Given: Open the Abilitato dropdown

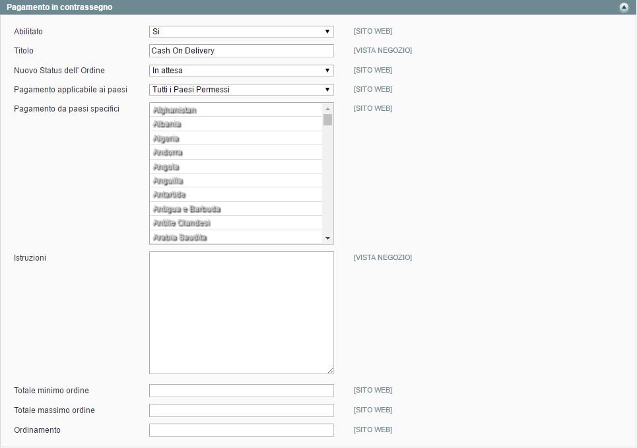Looking at the screenshot, I should pos(241,31).
